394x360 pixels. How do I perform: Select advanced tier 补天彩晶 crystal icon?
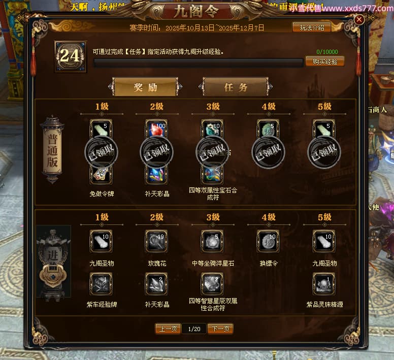pyautogui.click(x=156, y=284)
